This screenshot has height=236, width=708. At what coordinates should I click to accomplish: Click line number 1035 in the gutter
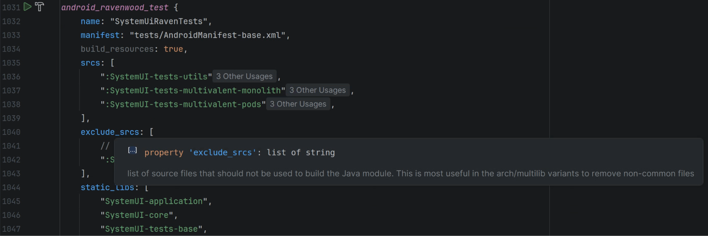click(11, 63)
